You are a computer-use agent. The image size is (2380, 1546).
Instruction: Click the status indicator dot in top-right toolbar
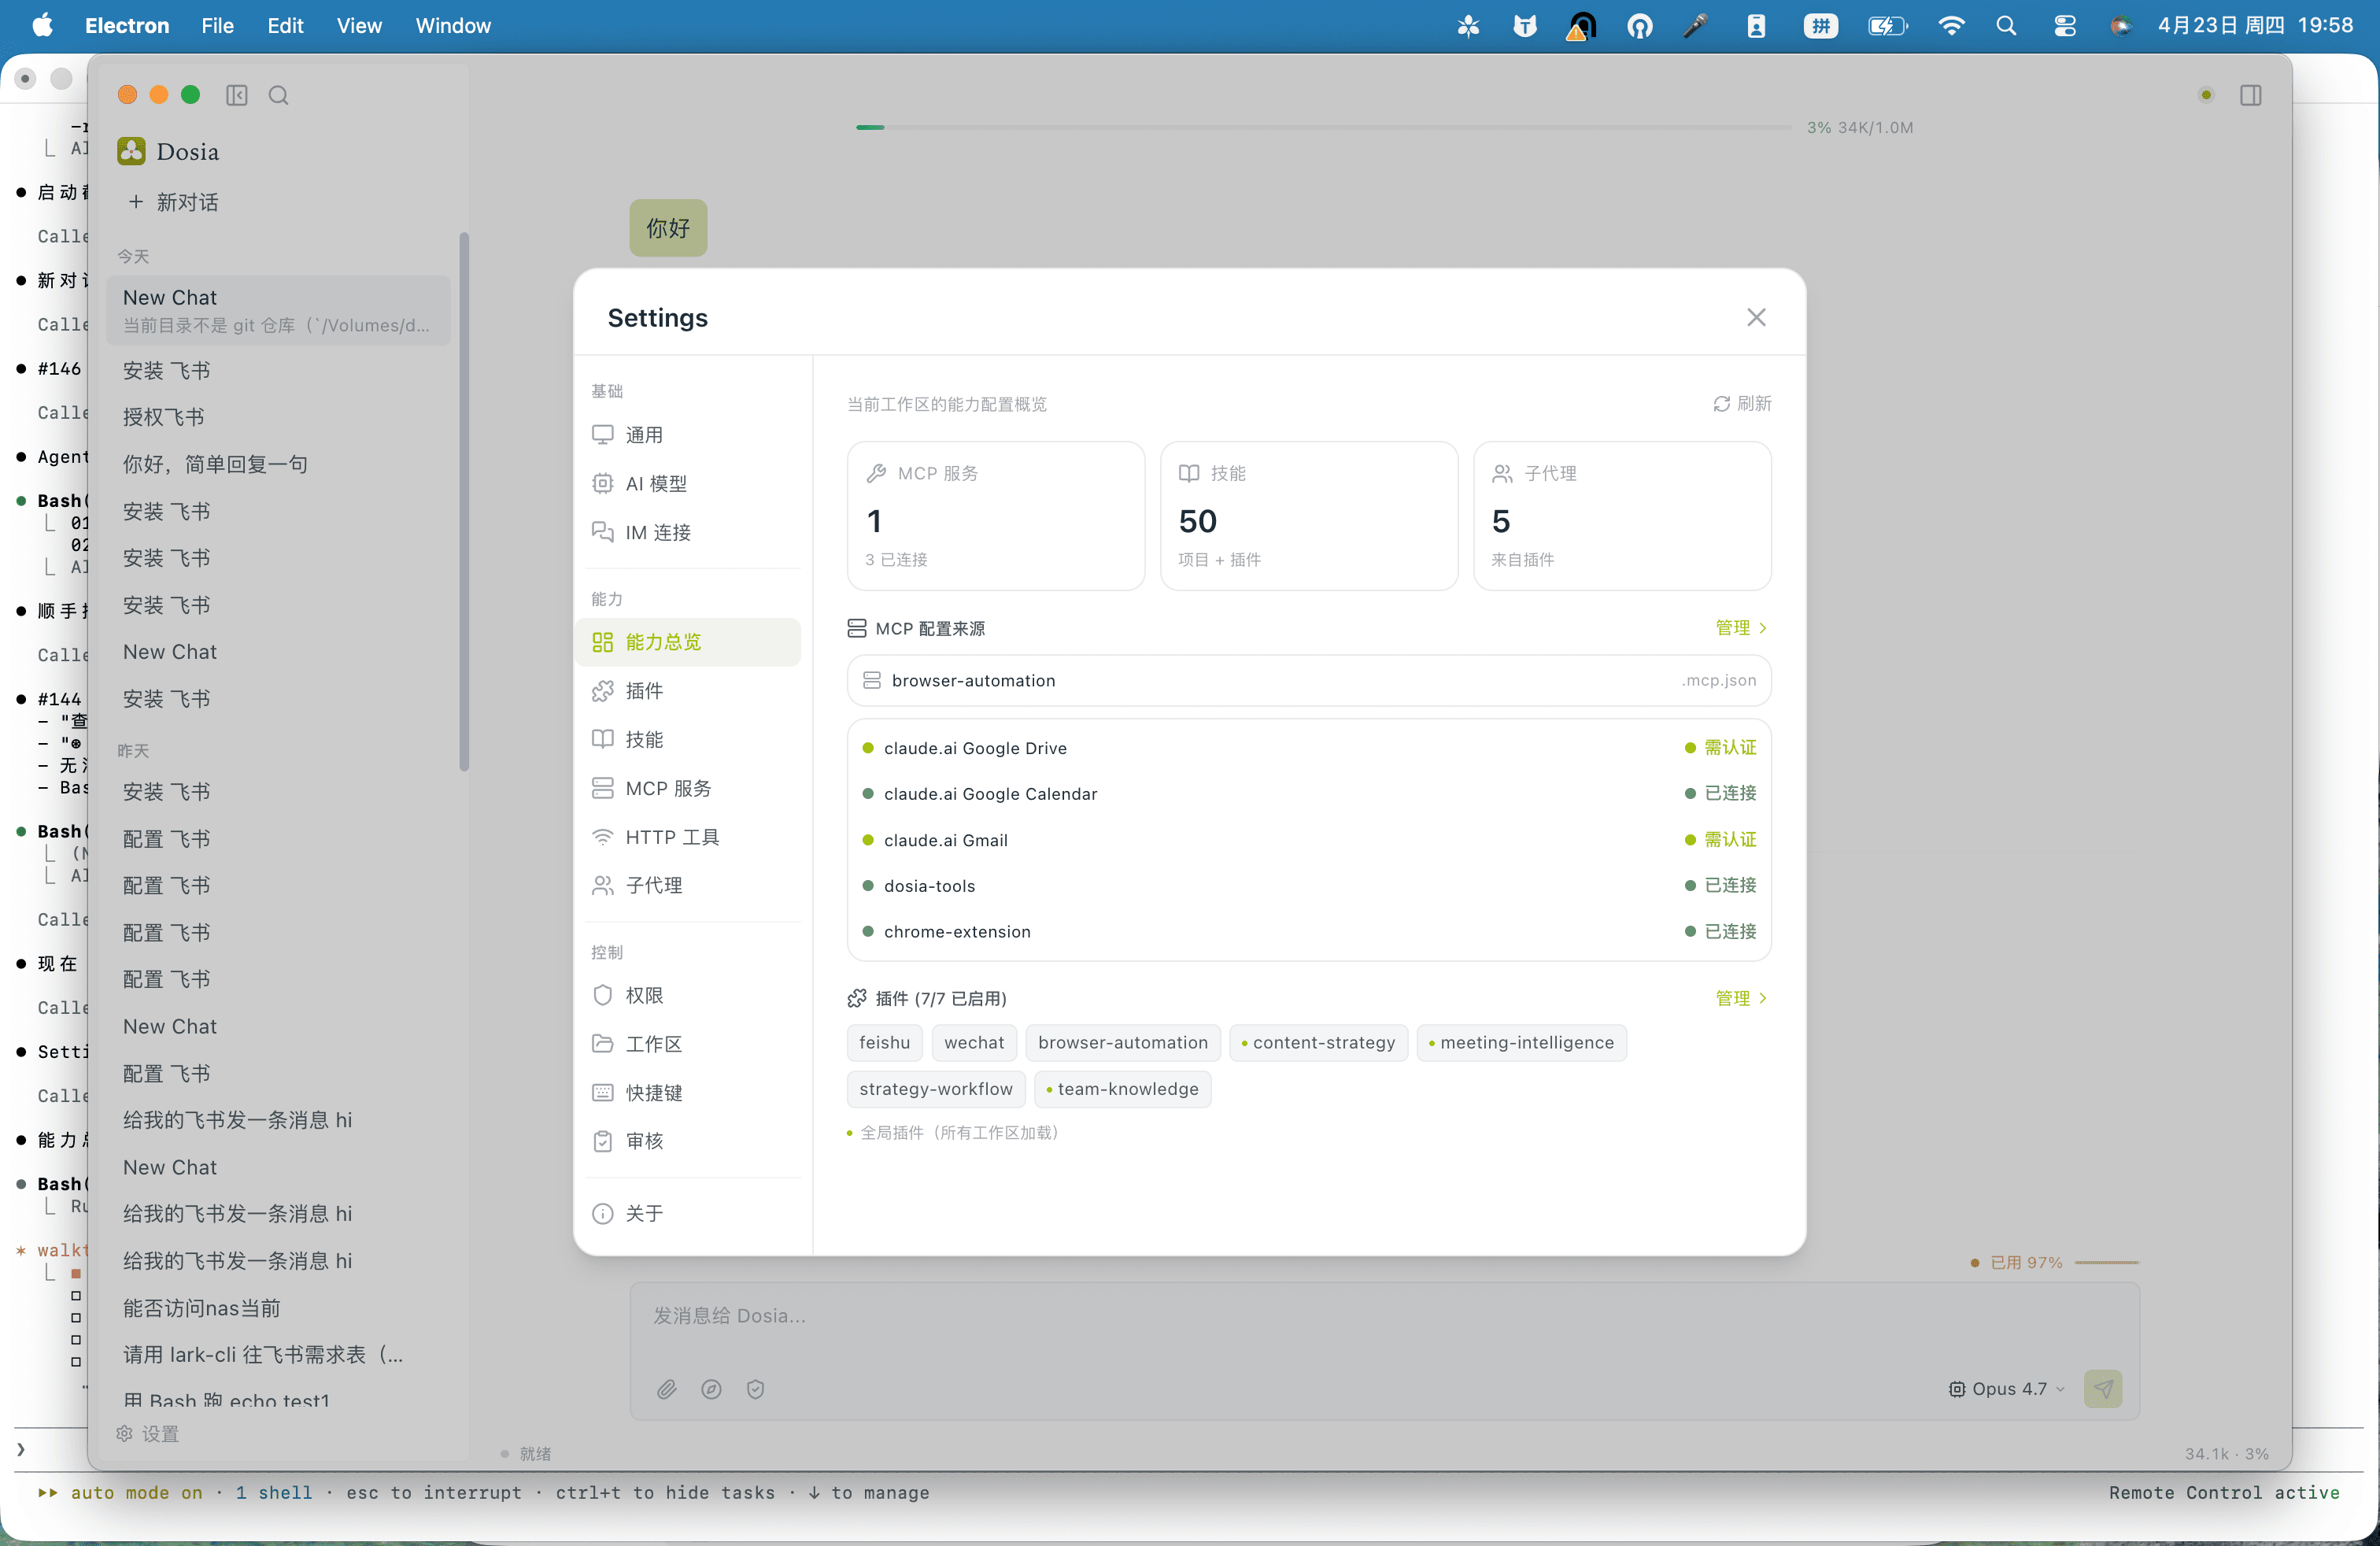[2206, 95]
